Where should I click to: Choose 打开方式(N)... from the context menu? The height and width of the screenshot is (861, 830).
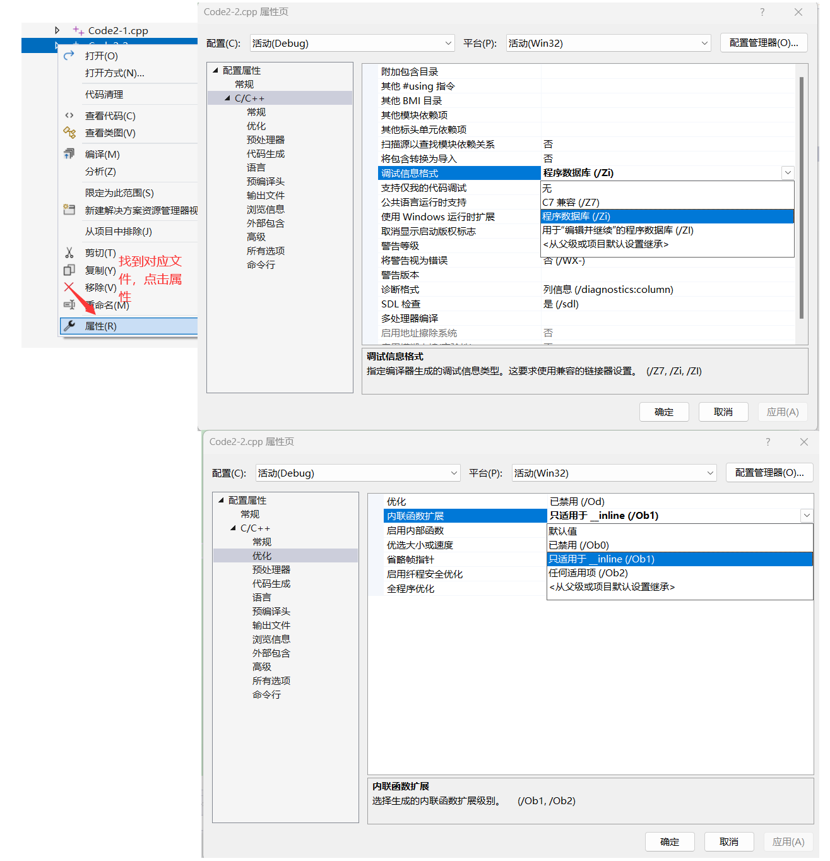click(115, 73)
